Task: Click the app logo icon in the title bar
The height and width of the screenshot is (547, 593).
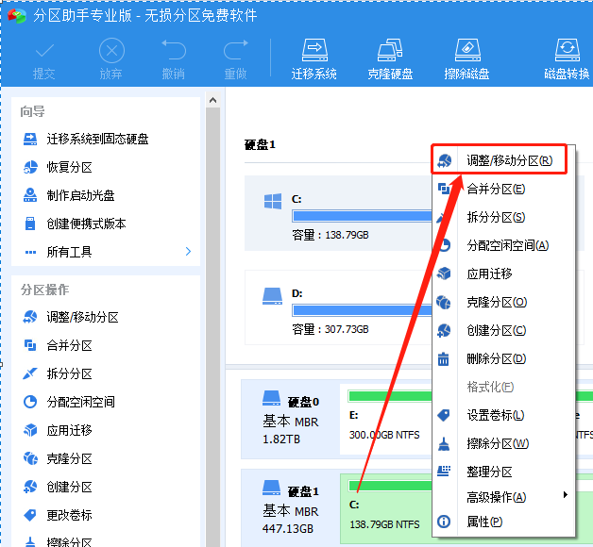Action: pyautogui.click(x=17, y=15)
